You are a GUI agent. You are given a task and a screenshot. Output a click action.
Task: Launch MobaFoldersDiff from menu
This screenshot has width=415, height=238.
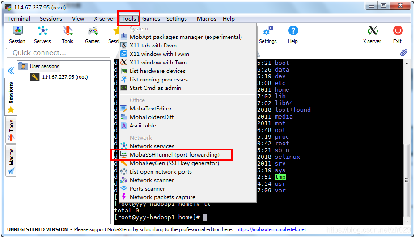coord(187,117)
